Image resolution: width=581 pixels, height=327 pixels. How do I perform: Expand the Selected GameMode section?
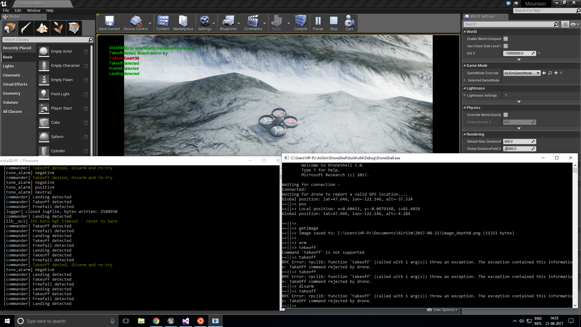click(465, 80)
